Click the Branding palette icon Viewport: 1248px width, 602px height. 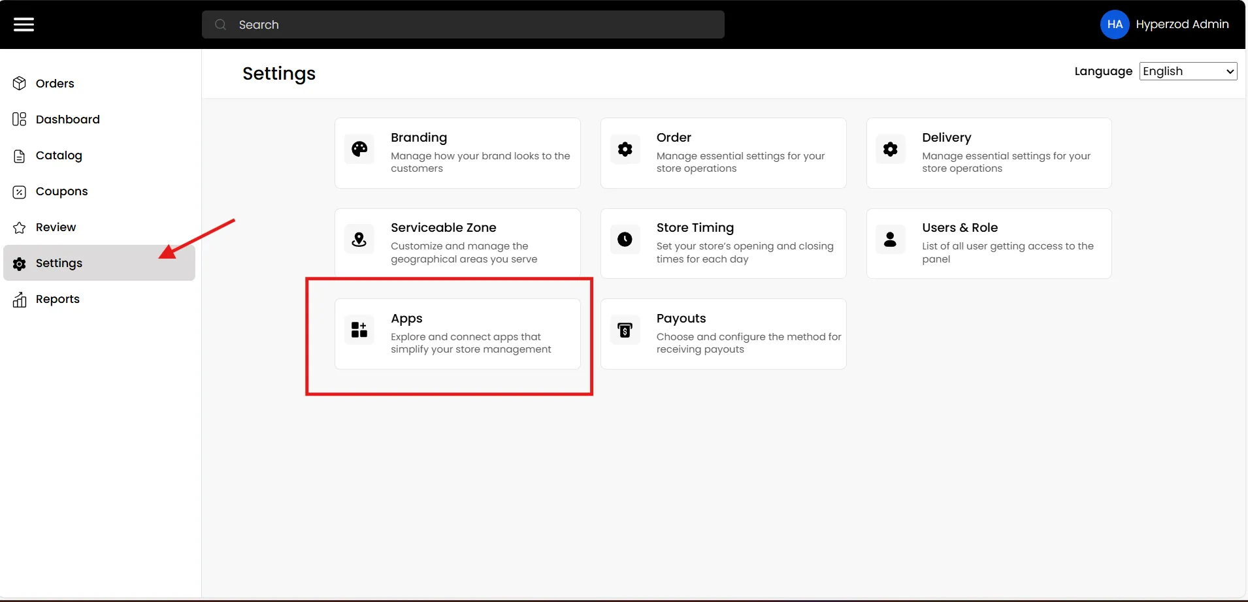coord(359,149)
